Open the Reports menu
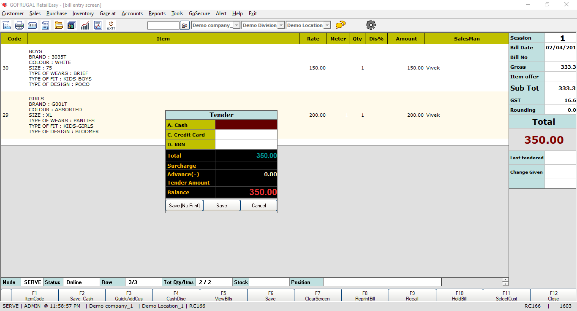The height and width of the screenshot is (311, 577). [x=157, y=13]
